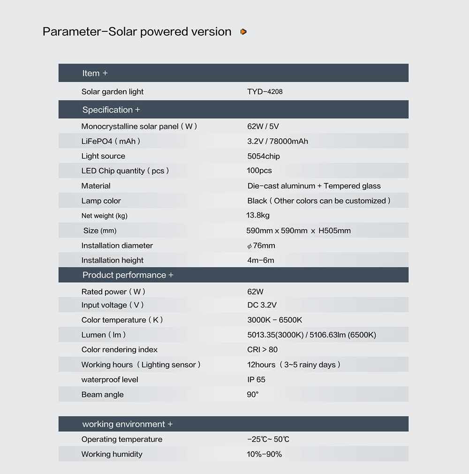The height and width of the screenshot is (474, 469).
Task: Select the Installation height row label
Action: click(x=113, y=260)
